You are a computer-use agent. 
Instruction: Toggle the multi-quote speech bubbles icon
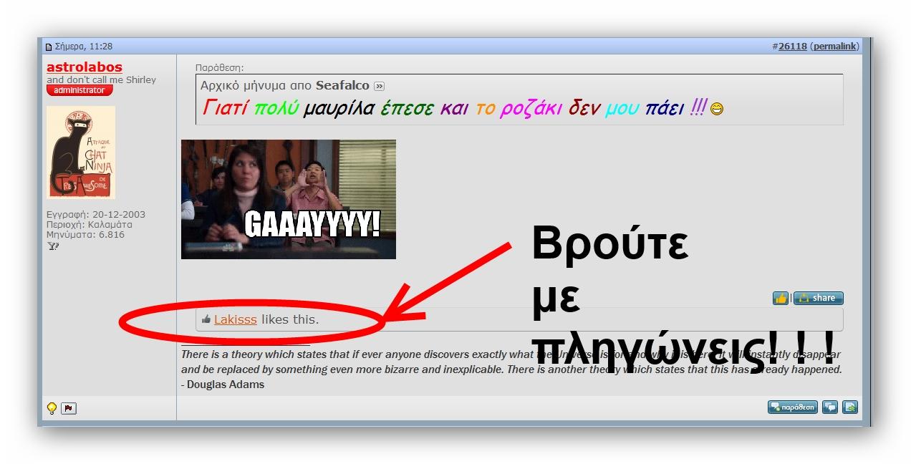pyautogui.click(x=830, y=407)
